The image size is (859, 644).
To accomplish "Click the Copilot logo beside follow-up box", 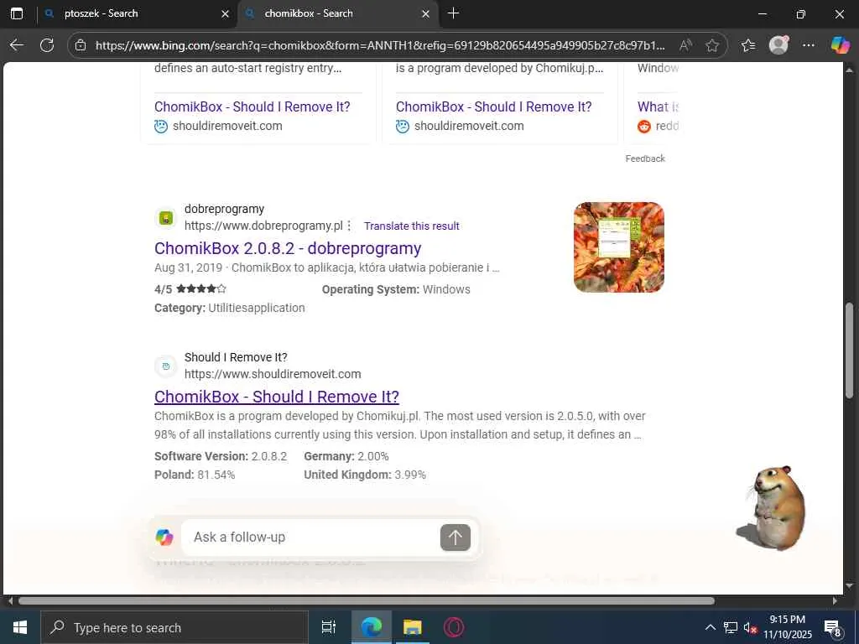I will click(x=164, y=538).
